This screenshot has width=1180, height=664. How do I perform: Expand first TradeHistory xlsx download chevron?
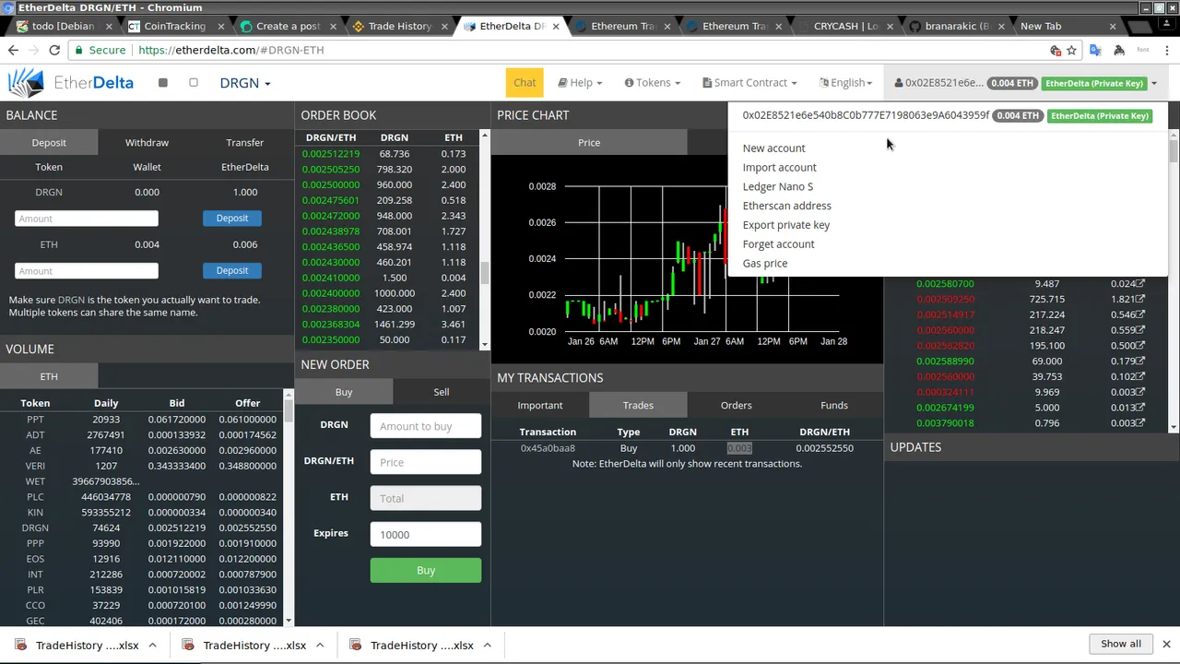tap(152, 645)
